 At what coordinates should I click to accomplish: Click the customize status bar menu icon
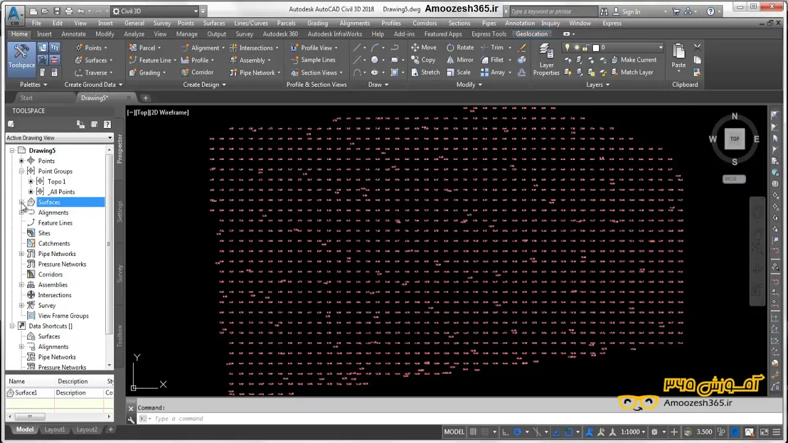pos(776,432)
